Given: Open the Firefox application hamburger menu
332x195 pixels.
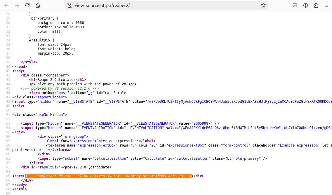Looking at the screenshot, I should tap(326, 5).
